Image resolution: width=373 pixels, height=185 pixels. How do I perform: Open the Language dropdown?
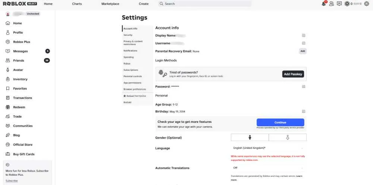269,148
